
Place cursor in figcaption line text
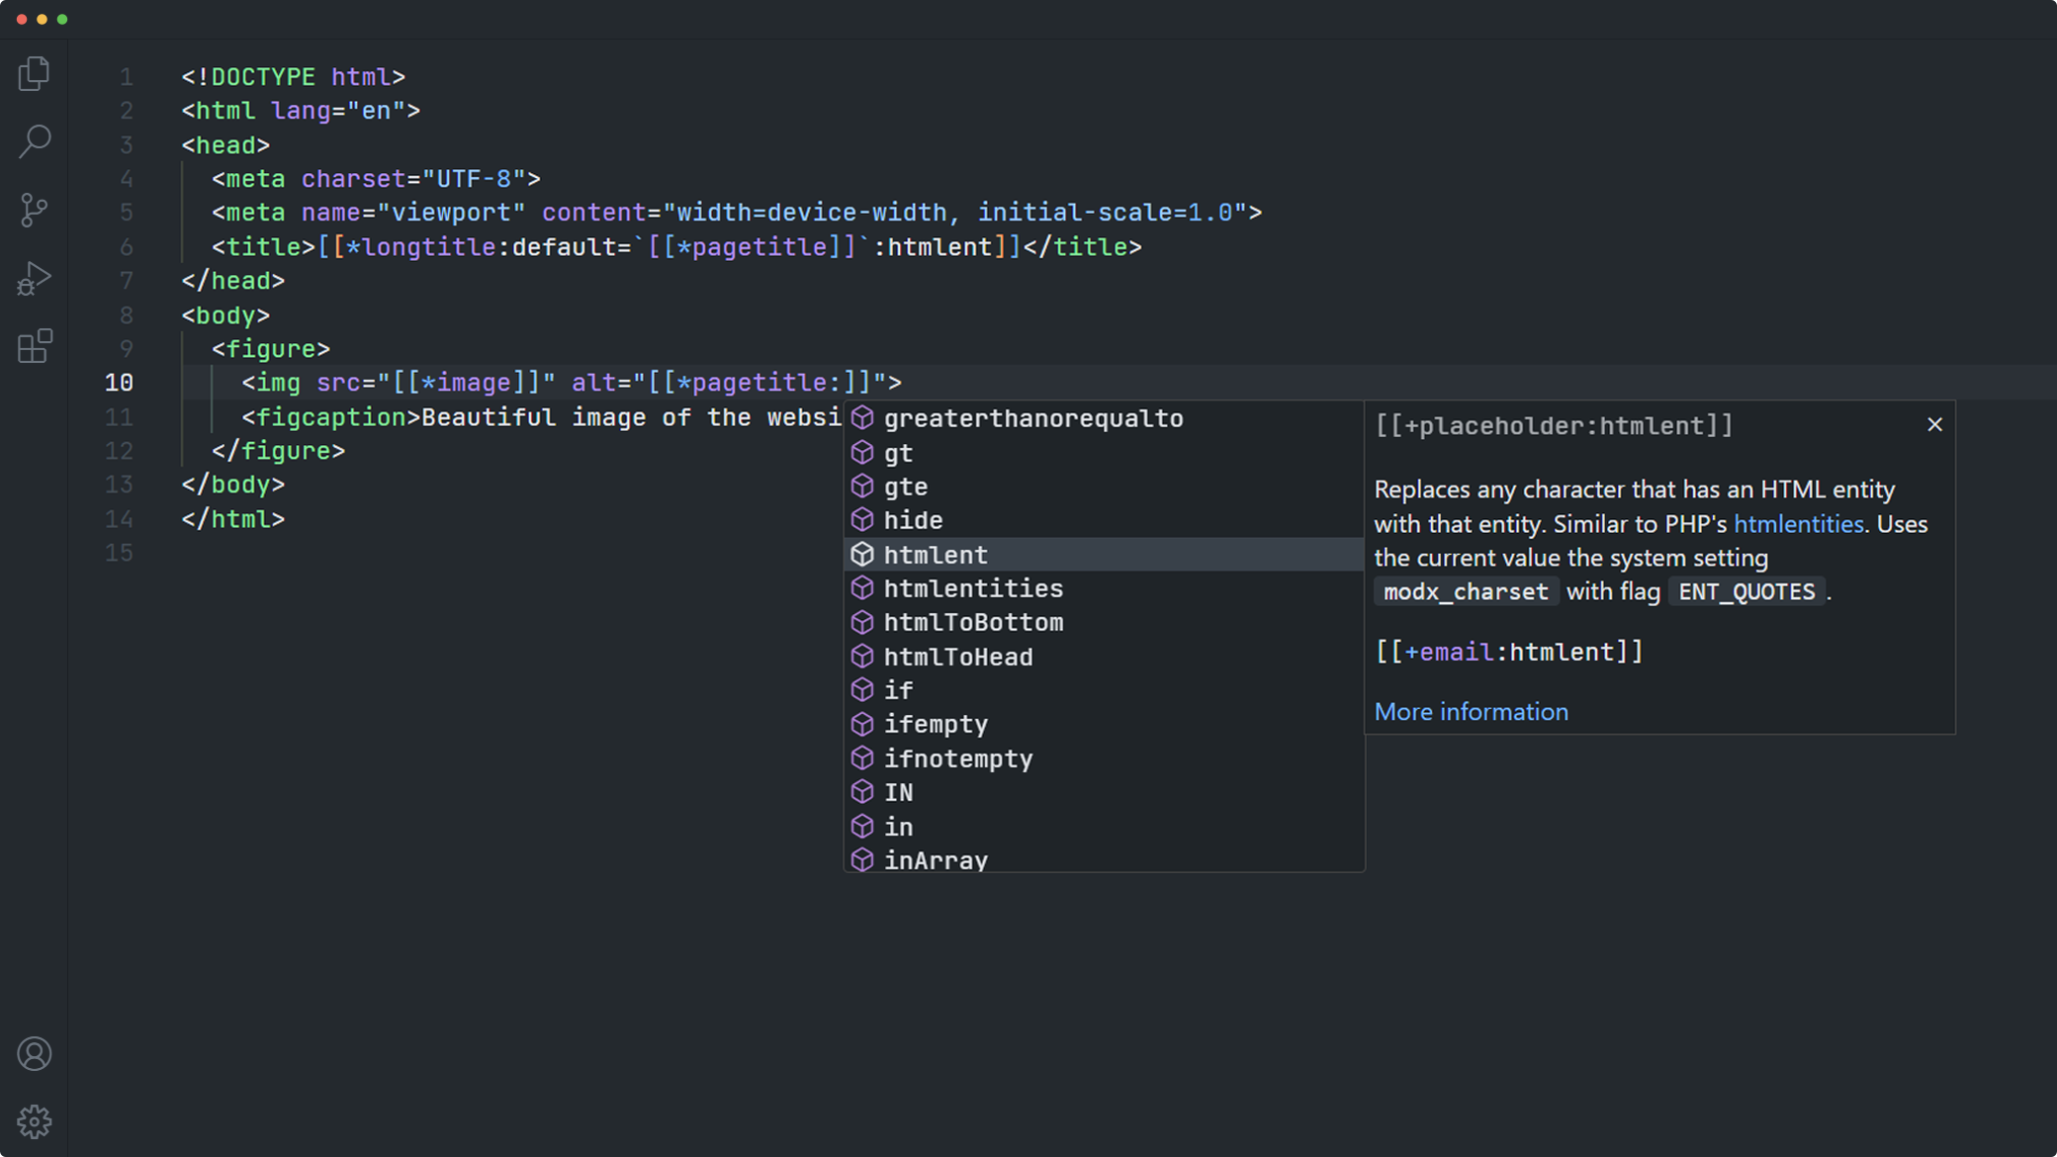pos(593,417)
